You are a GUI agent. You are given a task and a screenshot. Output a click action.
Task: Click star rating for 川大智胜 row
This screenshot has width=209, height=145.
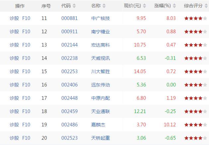pos(195,72)
